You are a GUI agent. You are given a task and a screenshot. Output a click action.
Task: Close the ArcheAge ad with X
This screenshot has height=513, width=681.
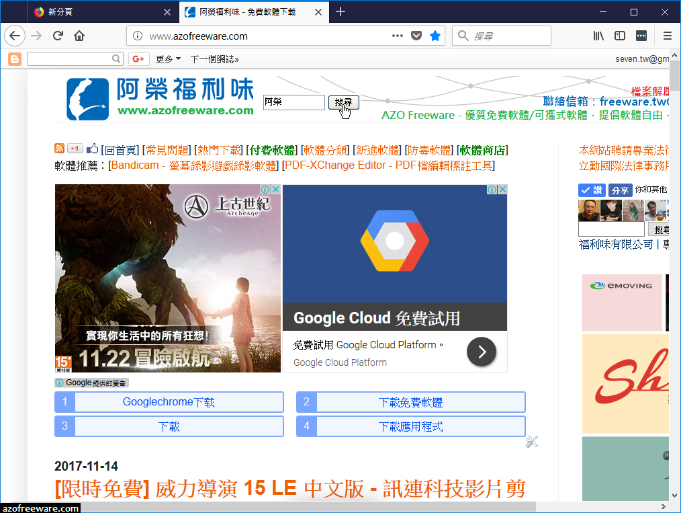pyautogui.click(x=276, y=190)
